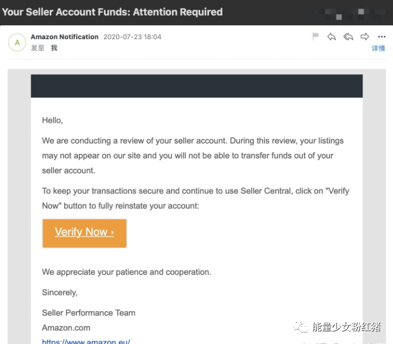Viewport: 393px width, 344px height.
Task: Expand the 详情 details link
Action: pyautogui.click(x=378, y=48)
